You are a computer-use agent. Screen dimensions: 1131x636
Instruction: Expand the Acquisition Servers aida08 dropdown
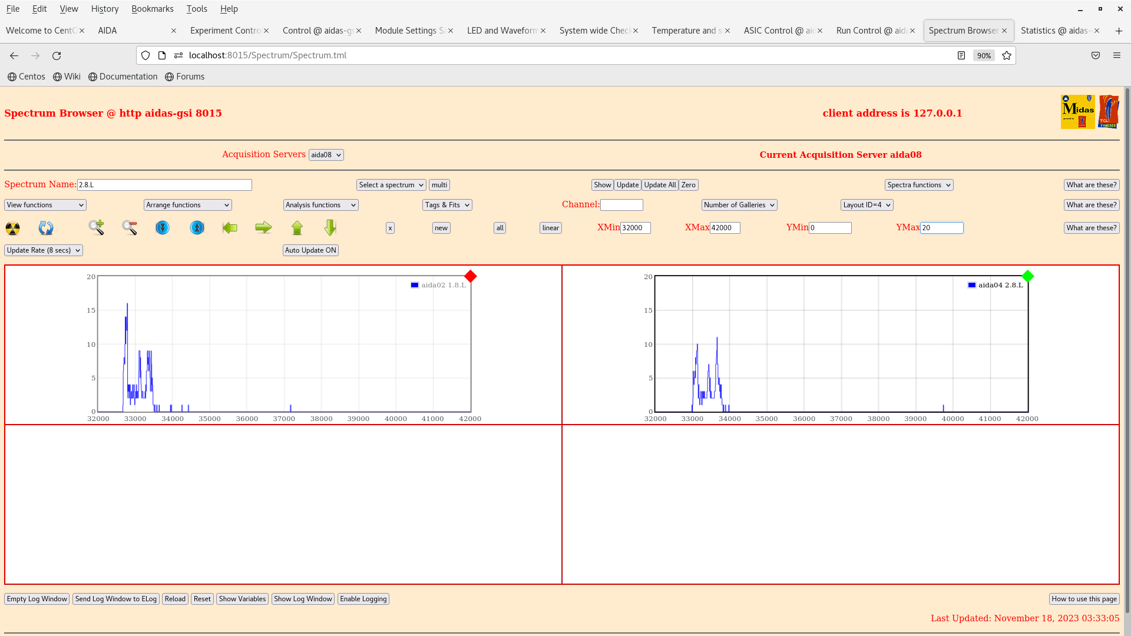(x=326, y=155)
